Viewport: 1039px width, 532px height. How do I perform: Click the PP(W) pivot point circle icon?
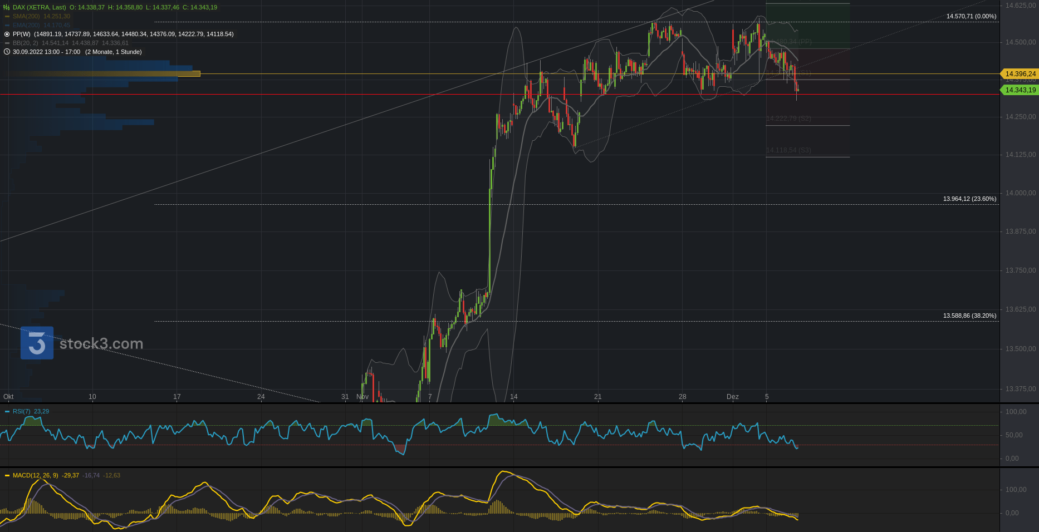tap(7, 34)
